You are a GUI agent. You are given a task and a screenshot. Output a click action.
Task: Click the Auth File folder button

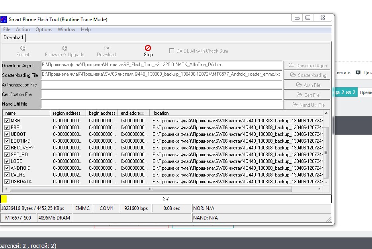coord(308,85)
